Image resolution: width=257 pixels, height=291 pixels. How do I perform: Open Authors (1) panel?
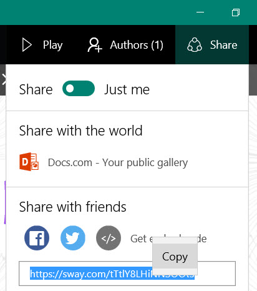[x=125, y=45]
